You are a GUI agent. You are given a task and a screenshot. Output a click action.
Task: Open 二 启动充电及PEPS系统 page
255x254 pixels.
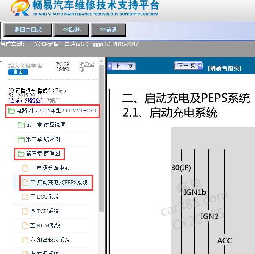(x=59, y=182)
